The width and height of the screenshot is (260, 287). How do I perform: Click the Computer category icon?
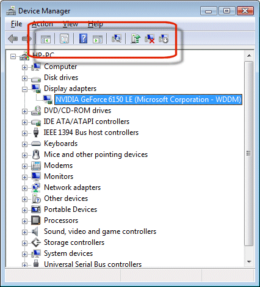(x=36, y=67)
